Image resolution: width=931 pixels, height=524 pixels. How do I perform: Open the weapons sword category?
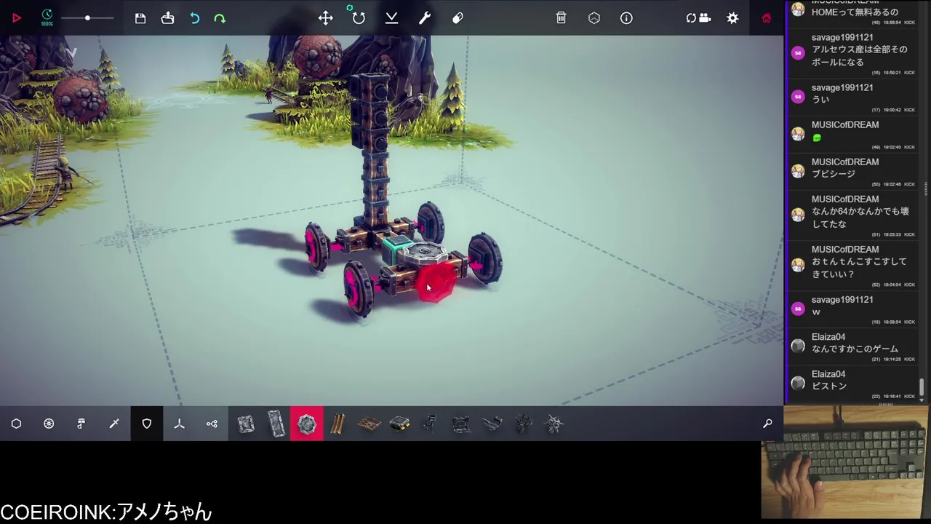point(113,424)
